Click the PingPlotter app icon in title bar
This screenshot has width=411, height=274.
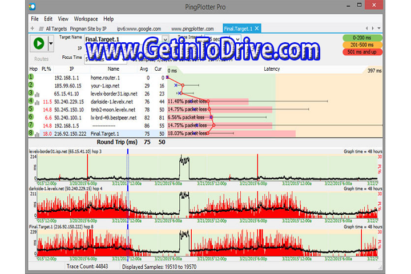[x=33, y=6]
